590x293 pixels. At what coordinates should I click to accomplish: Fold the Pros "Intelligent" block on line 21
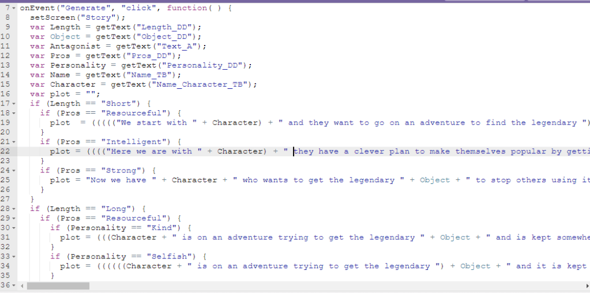pyautogui.click(x=14, y=142)
